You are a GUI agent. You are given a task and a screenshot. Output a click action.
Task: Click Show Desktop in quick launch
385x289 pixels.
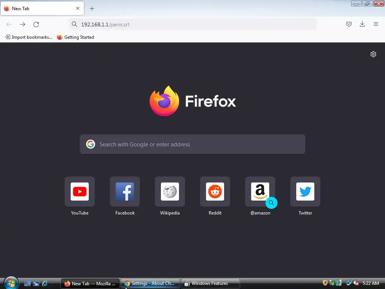tap(27, 283)
